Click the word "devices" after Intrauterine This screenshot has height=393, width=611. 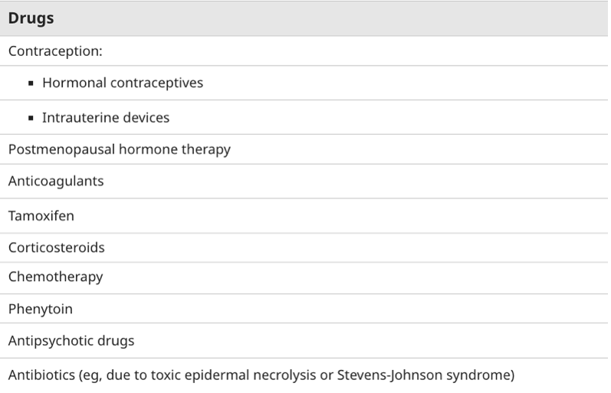coord(145,118)
